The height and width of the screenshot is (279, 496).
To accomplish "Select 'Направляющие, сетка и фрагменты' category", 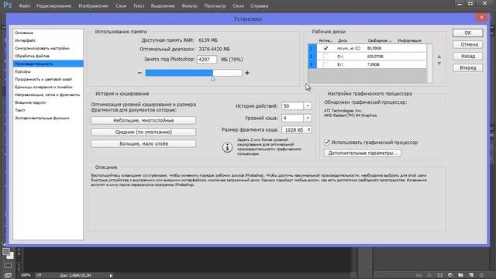I will pyautogui.click(x=48, y=95).
